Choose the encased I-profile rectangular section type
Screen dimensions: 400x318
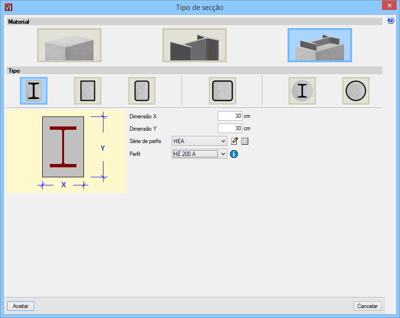pos(34,90)
